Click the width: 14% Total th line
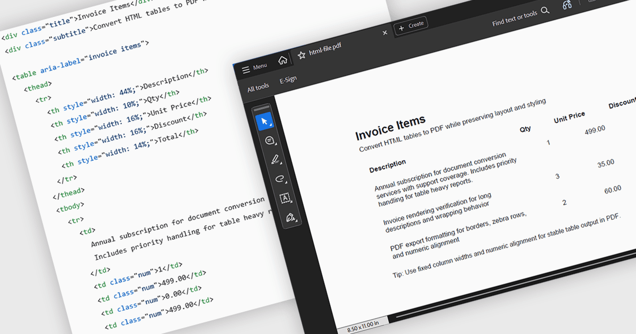Screen dimensions: 636x334 (x=130, y=148)
